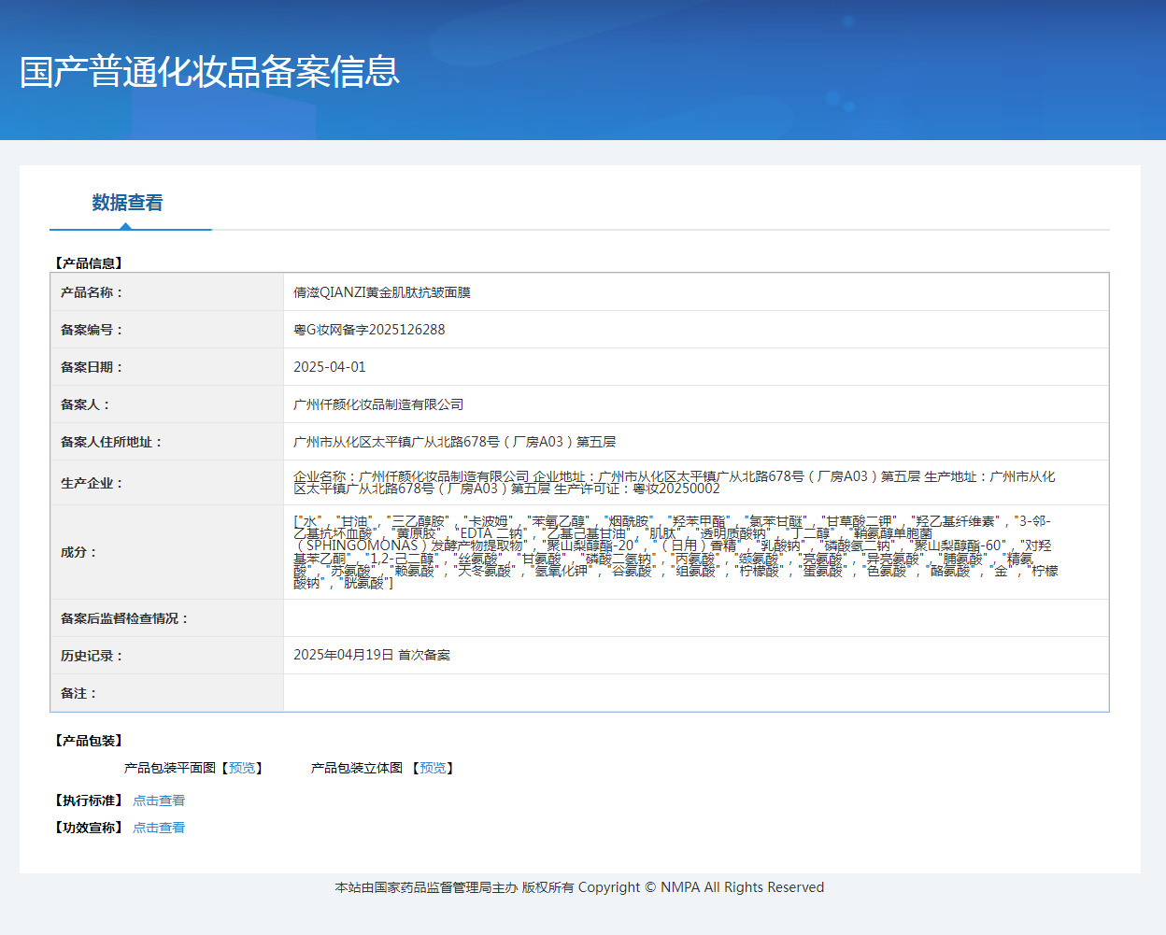The image size is (1166, 935).
Task: Click the 备案后监督检查情况 empty cell
Action: [696, 618]
